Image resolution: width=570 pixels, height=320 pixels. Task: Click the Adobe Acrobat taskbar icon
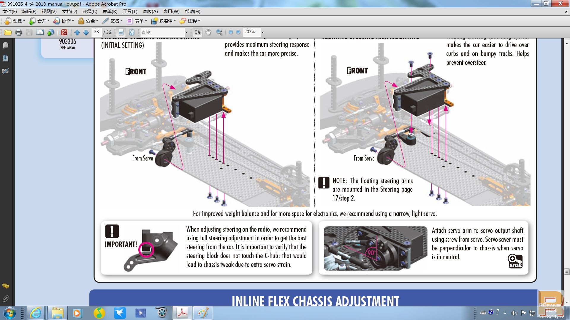[x=182, y=313]
